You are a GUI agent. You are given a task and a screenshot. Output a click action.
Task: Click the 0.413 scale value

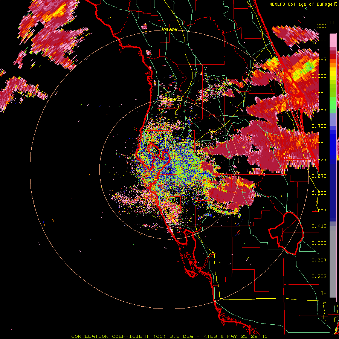point(319,226)
